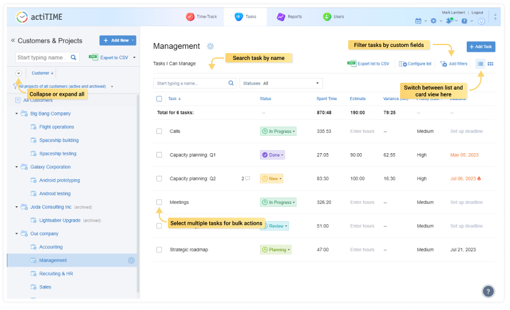This screenshot has height=310, width=510.
Task: Collapse the Customers & Projects panel
Action: point(13,40)
